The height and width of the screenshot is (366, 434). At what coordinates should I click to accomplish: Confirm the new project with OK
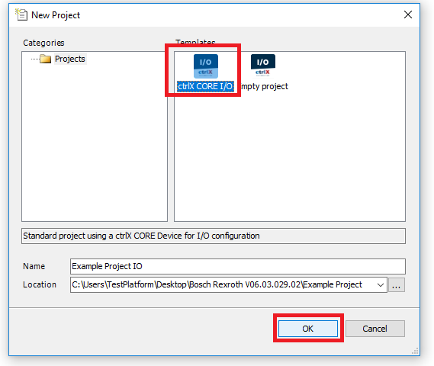coord(308,329)
